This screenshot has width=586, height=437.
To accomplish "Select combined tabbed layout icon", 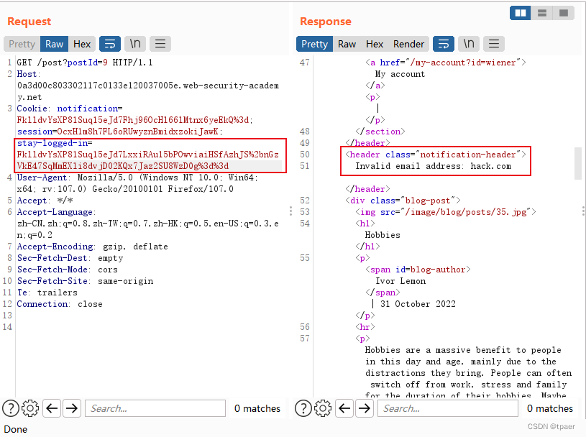I will (564, 13).
